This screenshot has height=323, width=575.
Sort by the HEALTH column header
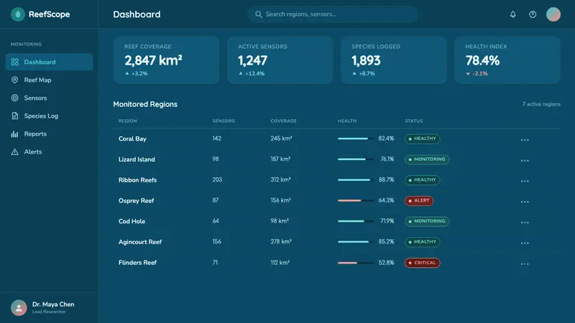(x=347, y=121)
